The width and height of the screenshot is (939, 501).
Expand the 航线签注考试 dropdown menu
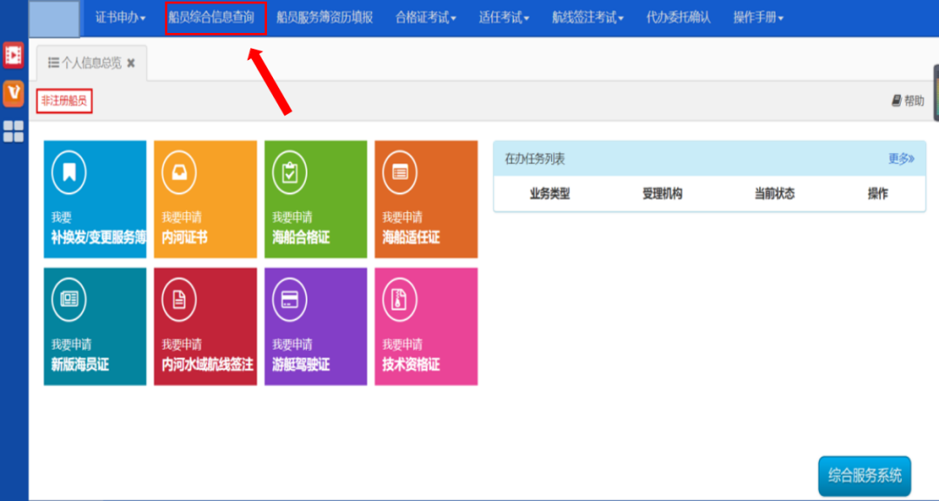(588, 18)
